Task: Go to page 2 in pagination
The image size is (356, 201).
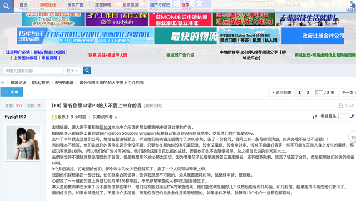Action: [308, 93]
